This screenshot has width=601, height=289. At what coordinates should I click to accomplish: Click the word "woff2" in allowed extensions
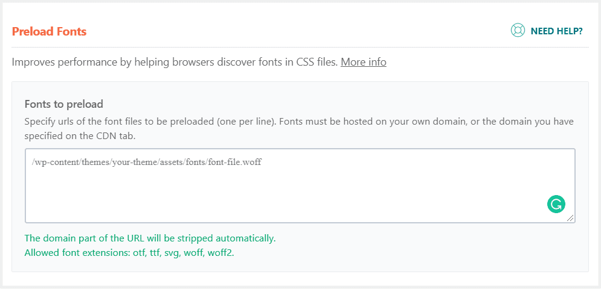point(220,253)
